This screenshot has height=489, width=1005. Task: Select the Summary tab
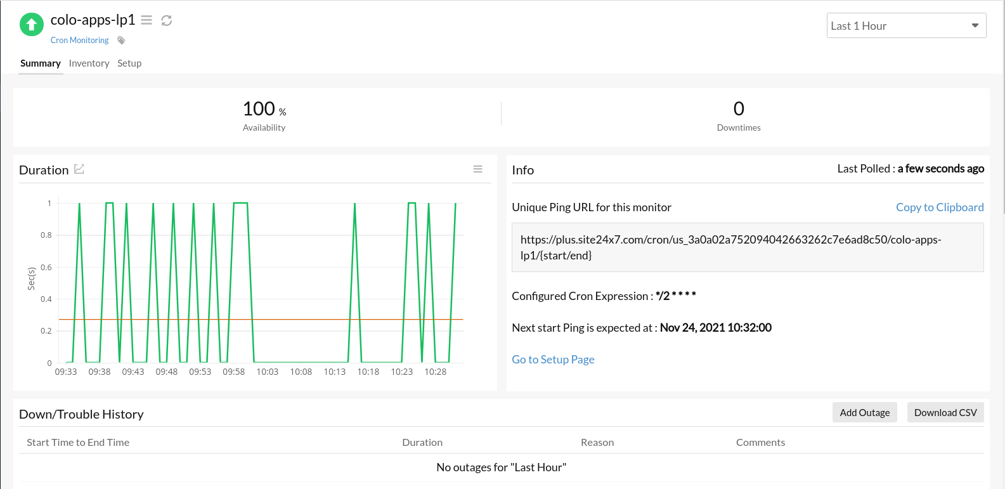pos(41,63)
